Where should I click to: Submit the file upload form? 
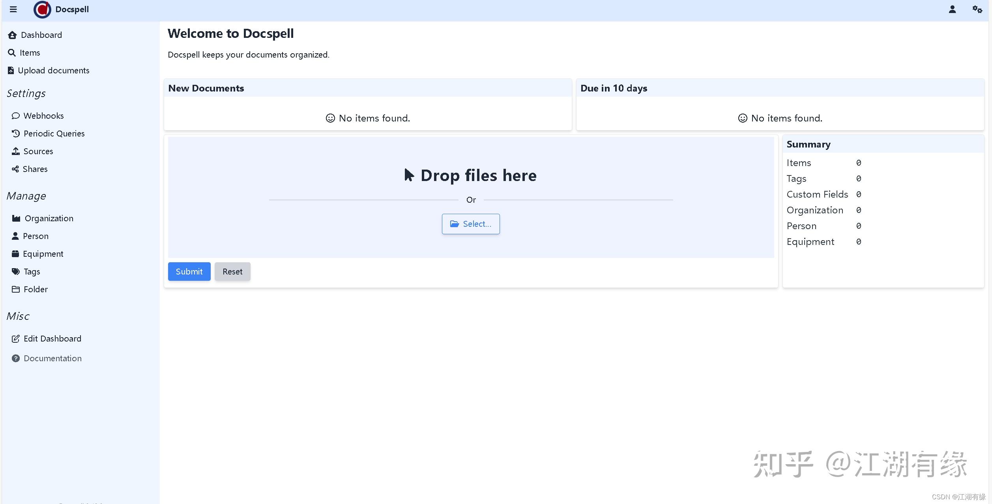(189, 271)
